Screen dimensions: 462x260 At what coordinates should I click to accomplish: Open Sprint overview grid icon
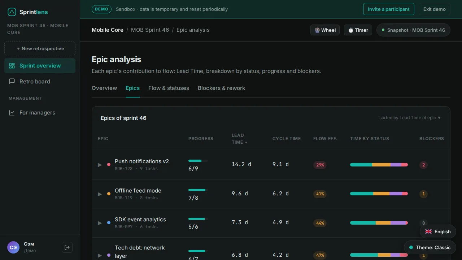[12, 66]
